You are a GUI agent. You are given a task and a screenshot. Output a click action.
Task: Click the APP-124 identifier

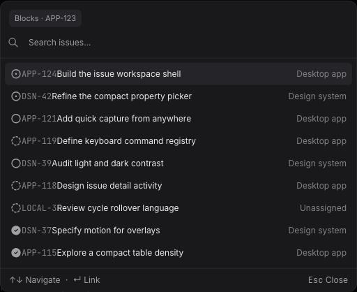click(39, 74)
